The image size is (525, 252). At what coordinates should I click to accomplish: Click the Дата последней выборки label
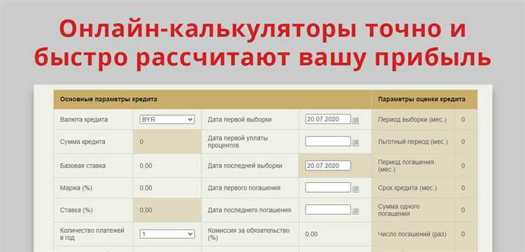coord(245,165)
